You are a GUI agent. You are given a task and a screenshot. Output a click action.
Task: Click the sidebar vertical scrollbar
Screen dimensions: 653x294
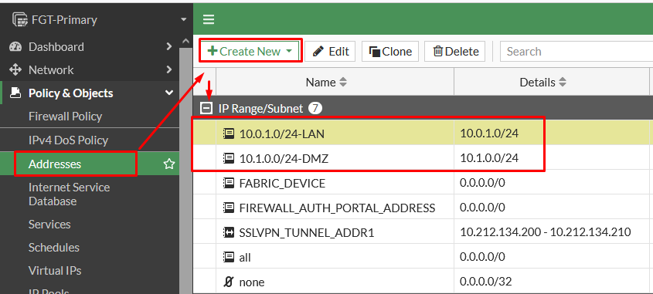click(x=185, y=171)
